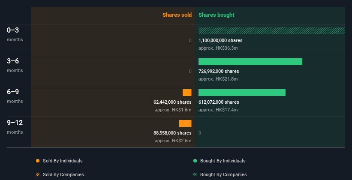Click the zero bought value in 9–12 months row
352x180 pixels.
pos(200,133)
